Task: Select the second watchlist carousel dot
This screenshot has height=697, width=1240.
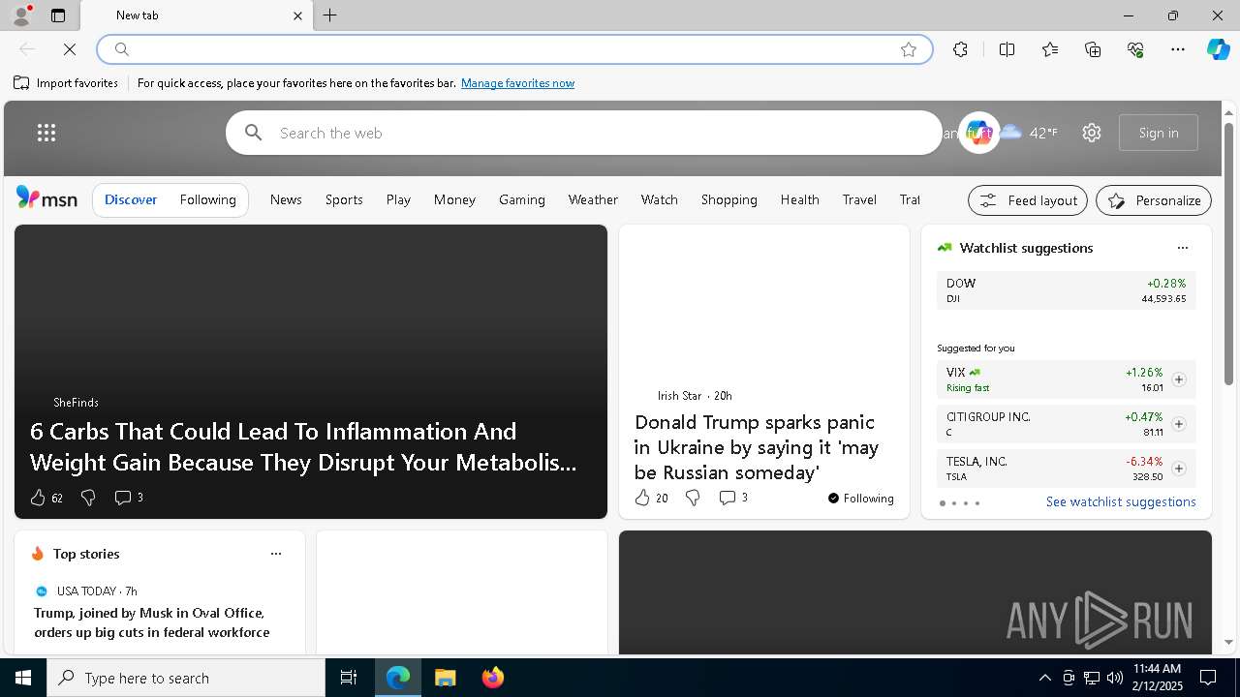Action: point(954,503)
